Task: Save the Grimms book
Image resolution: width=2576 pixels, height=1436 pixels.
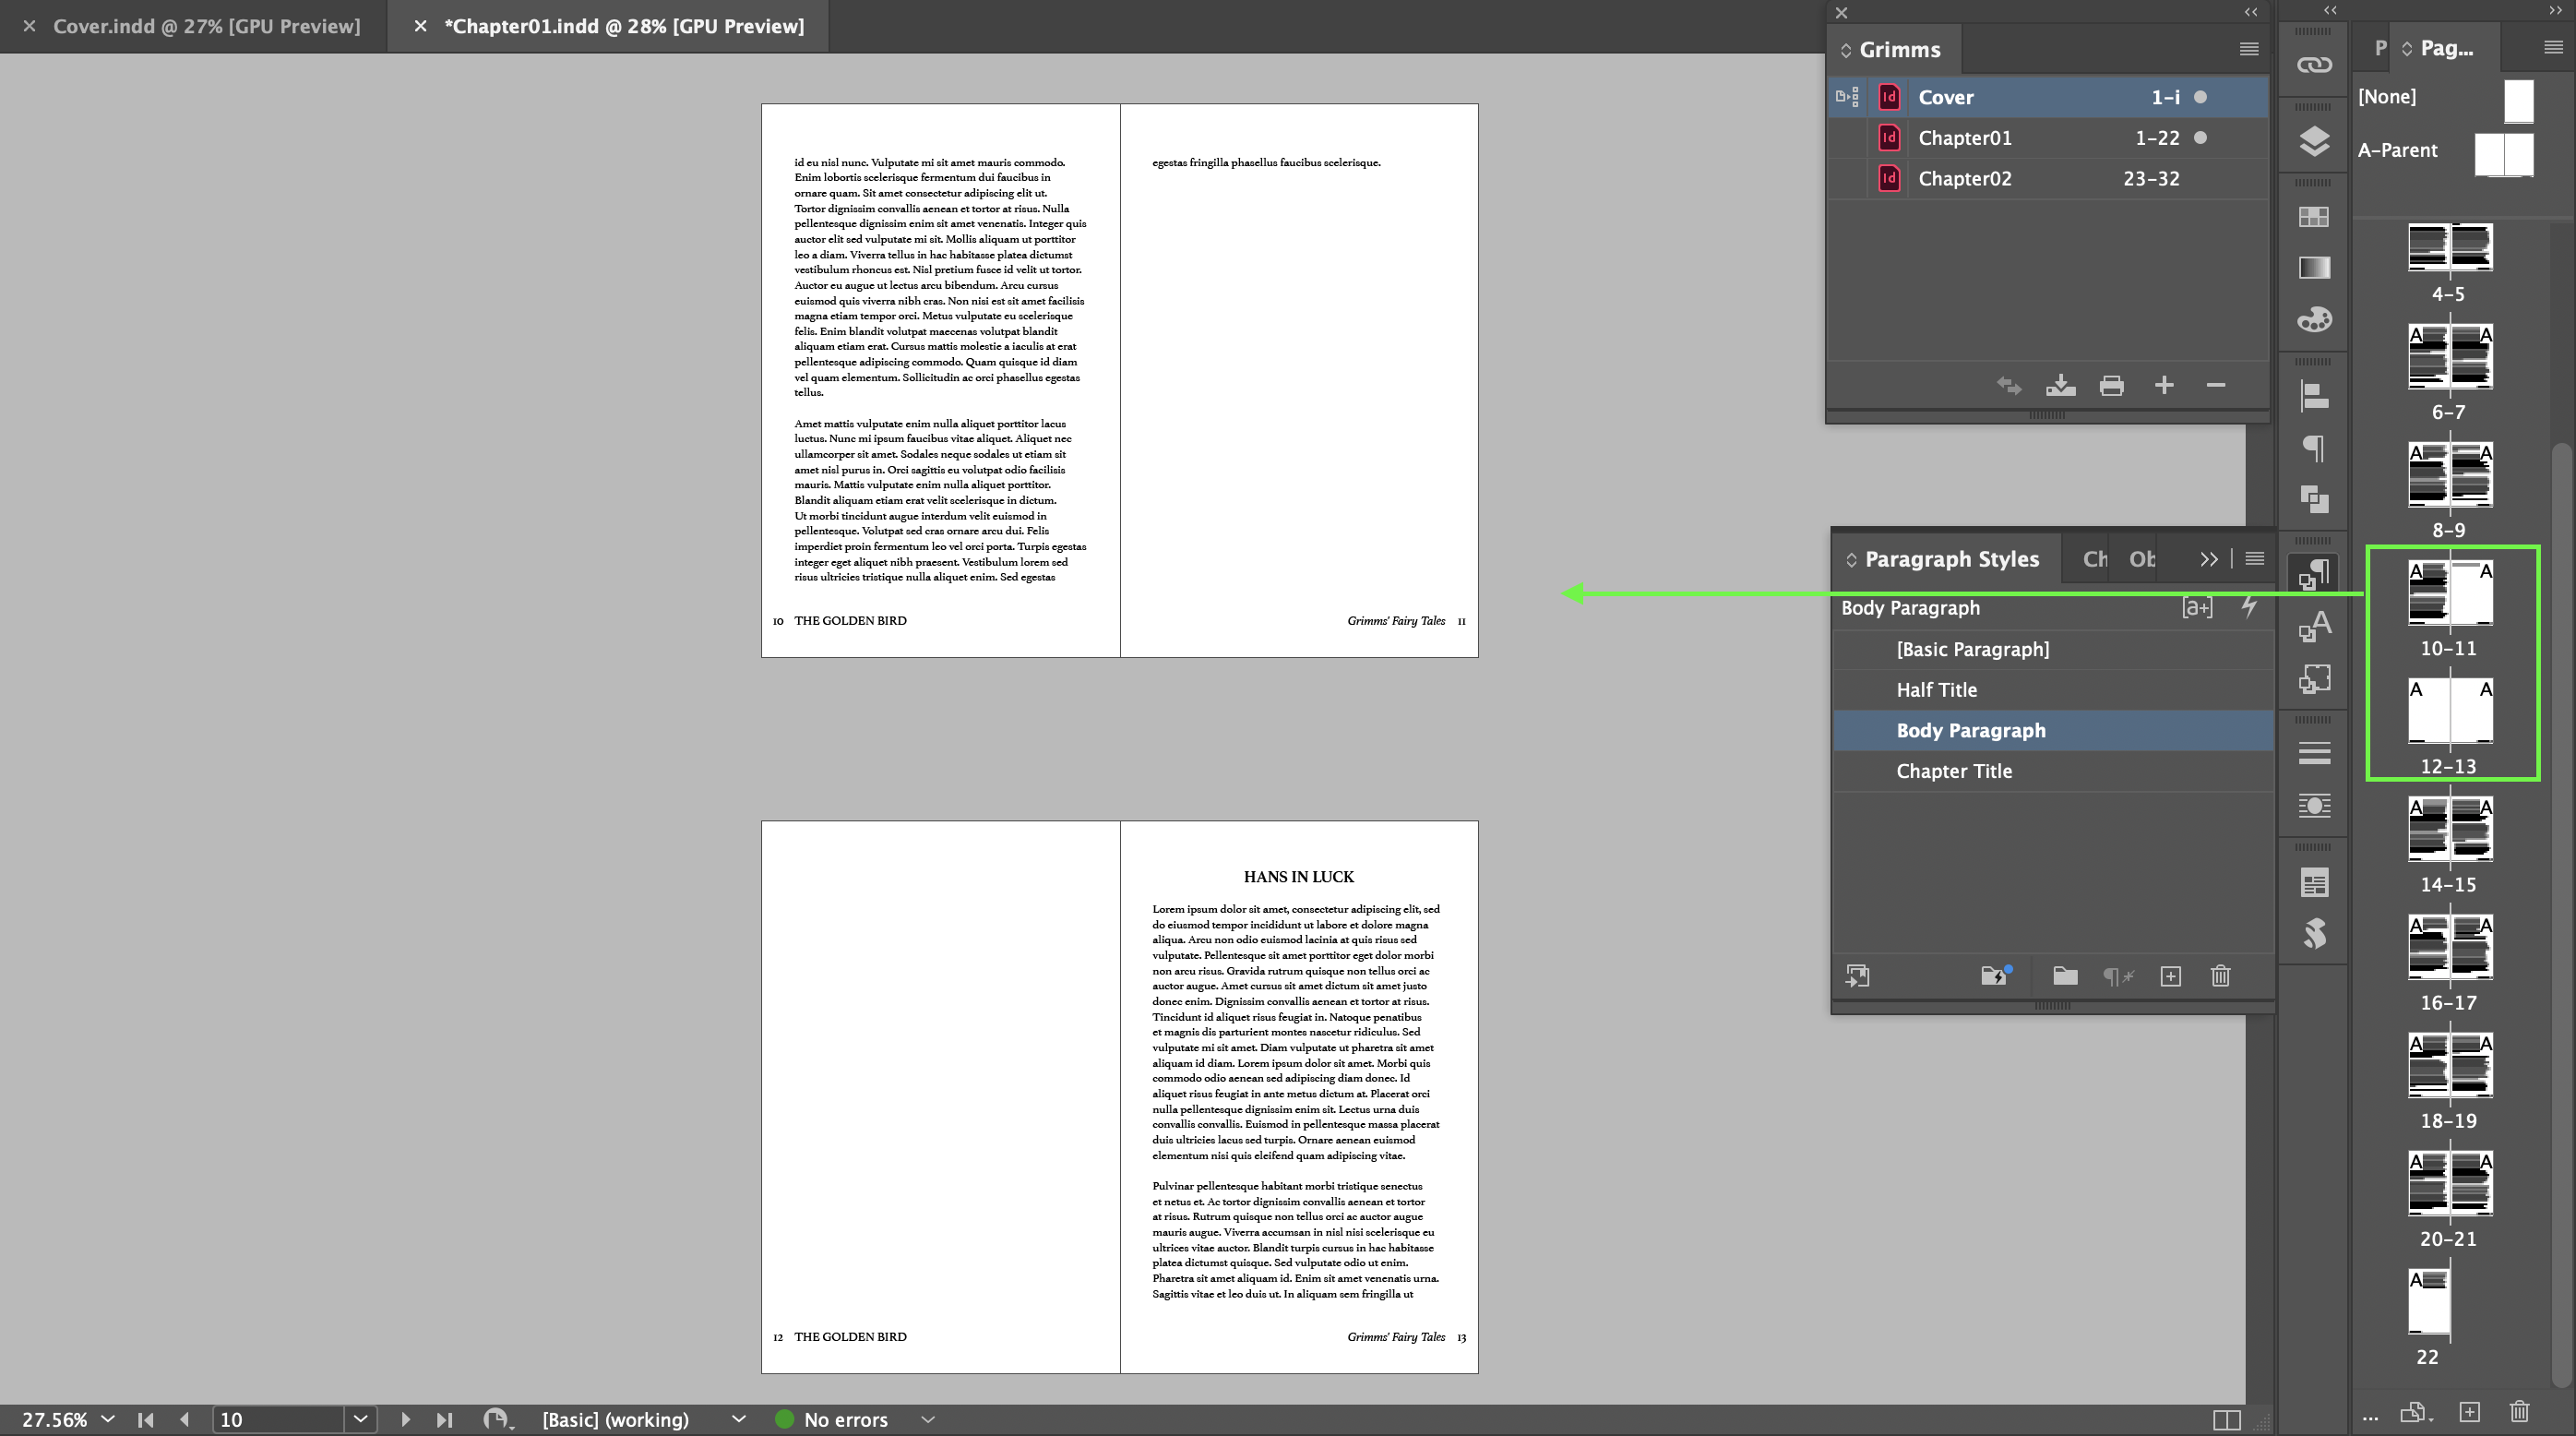Action: pyautogui.click(x=2060, y=385)
